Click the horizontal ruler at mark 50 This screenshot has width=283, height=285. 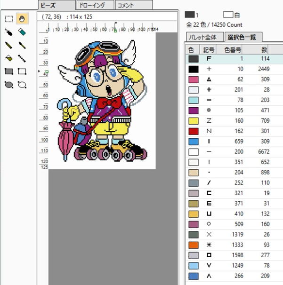[95, 29]
